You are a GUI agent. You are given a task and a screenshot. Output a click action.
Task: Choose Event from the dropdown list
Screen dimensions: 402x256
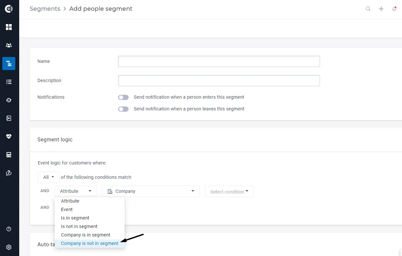(90, 209)
